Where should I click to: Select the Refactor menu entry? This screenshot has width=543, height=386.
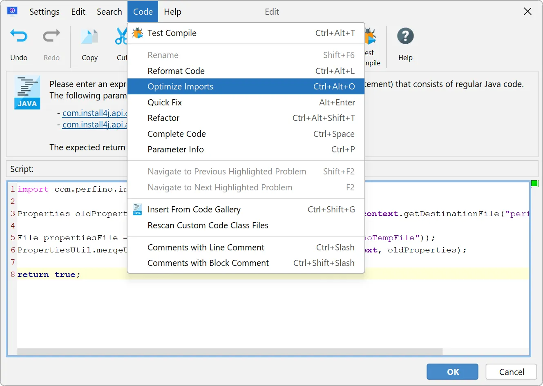click(x=246, y=118)
